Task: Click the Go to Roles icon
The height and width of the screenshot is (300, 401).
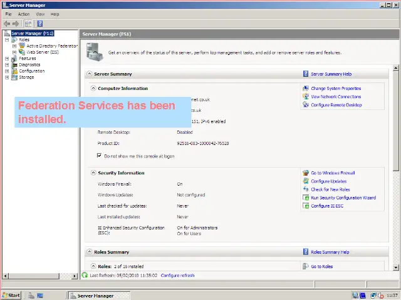Action: tap(306, 266)
